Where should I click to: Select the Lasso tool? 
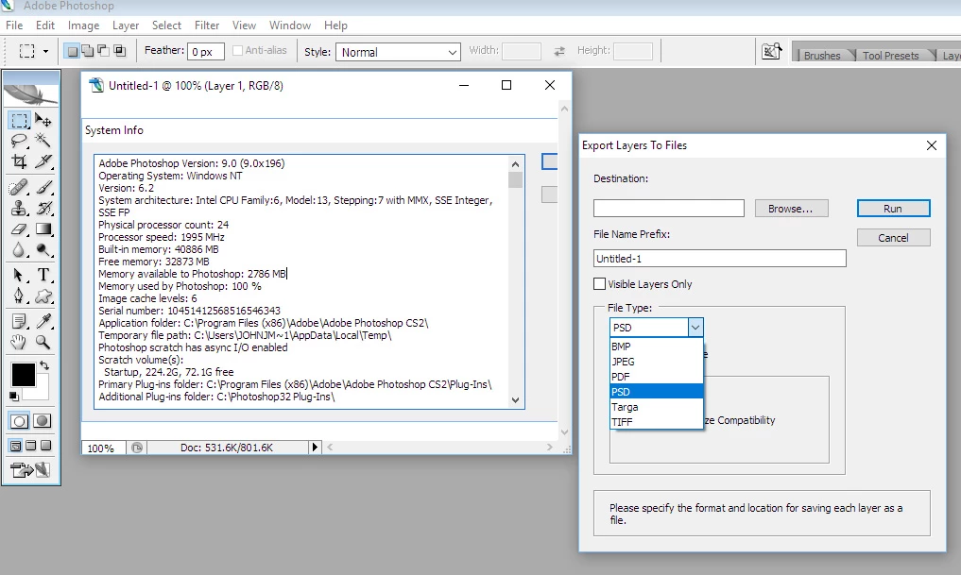[19, 141]
